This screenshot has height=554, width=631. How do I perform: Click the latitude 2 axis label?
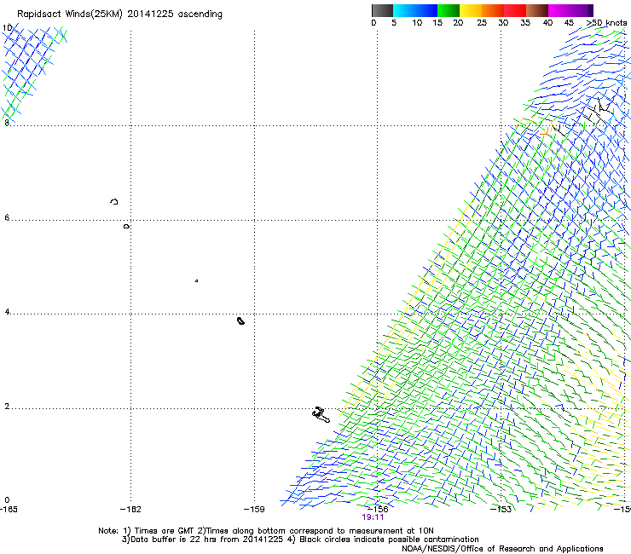(7, 406)
